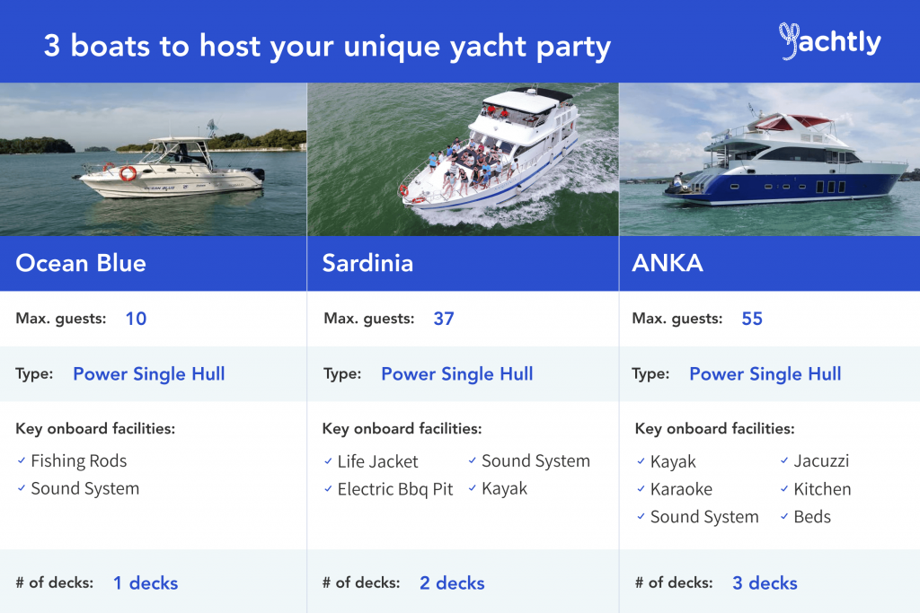Screen dimensions: 920x613
Task: Select the Sardinia column header
Action: pos(463,263)
